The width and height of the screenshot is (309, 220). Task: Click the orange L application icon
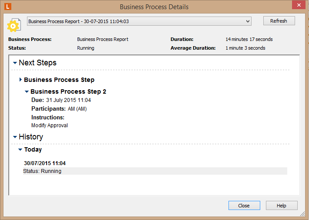tap(8, 7)
